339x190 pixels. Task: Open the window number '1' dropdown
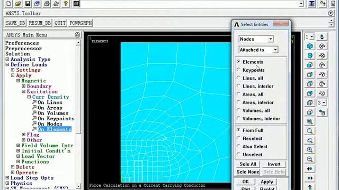[311, 37]
